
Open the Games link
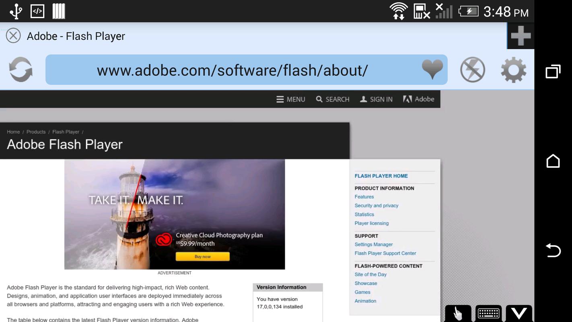[x=362, y=292]
